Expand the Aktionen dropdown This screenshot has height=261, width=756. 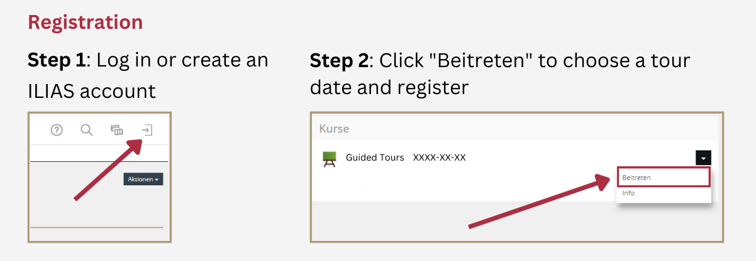[x=143, y=179]
